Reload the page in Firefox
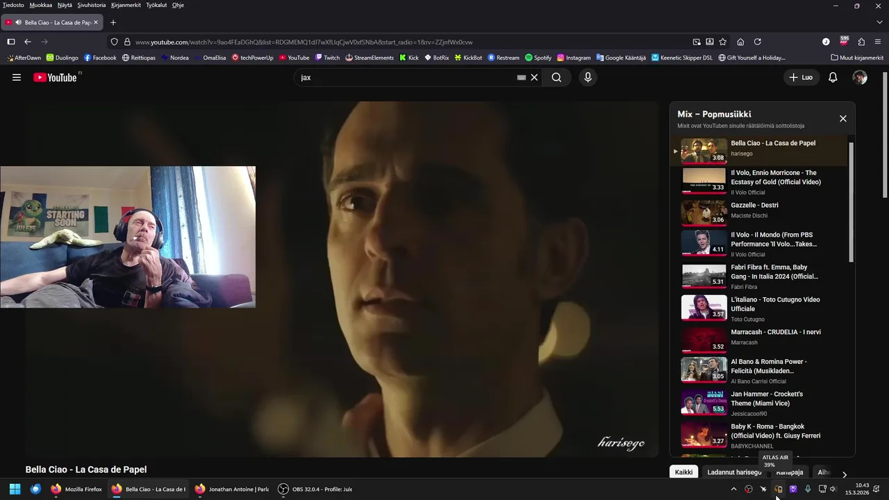The image size is (889, 500). [x=758, y=42]
